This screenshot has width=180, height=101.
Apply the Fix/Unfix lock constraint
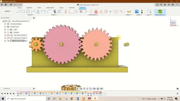[x=96, y=12]
